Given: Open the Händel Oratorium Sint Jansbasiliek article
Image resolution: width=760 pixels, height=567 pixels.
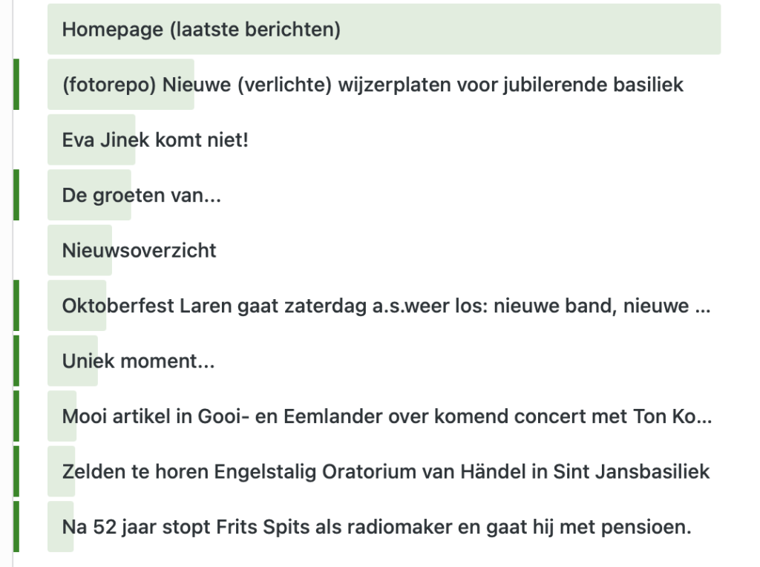Looking at the screenshot, I should [386, 471].
